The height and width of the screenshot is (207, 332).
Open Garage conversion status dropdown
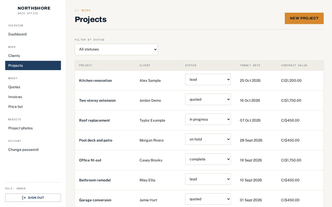[x=208, y=199]
